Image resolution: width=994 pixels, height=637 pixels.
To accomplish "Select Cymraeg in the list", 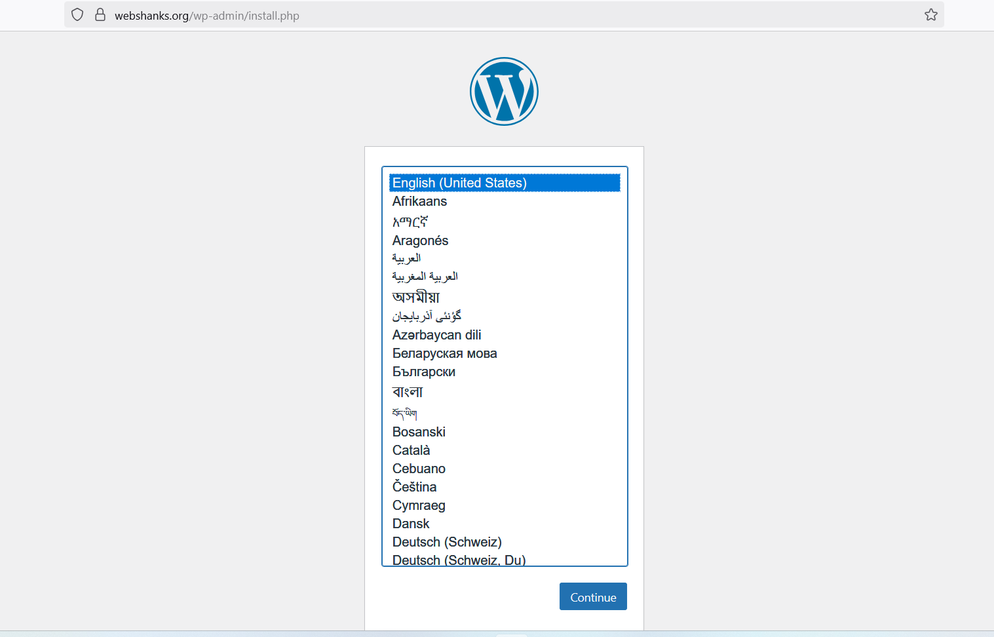I will tap(505, 505).
